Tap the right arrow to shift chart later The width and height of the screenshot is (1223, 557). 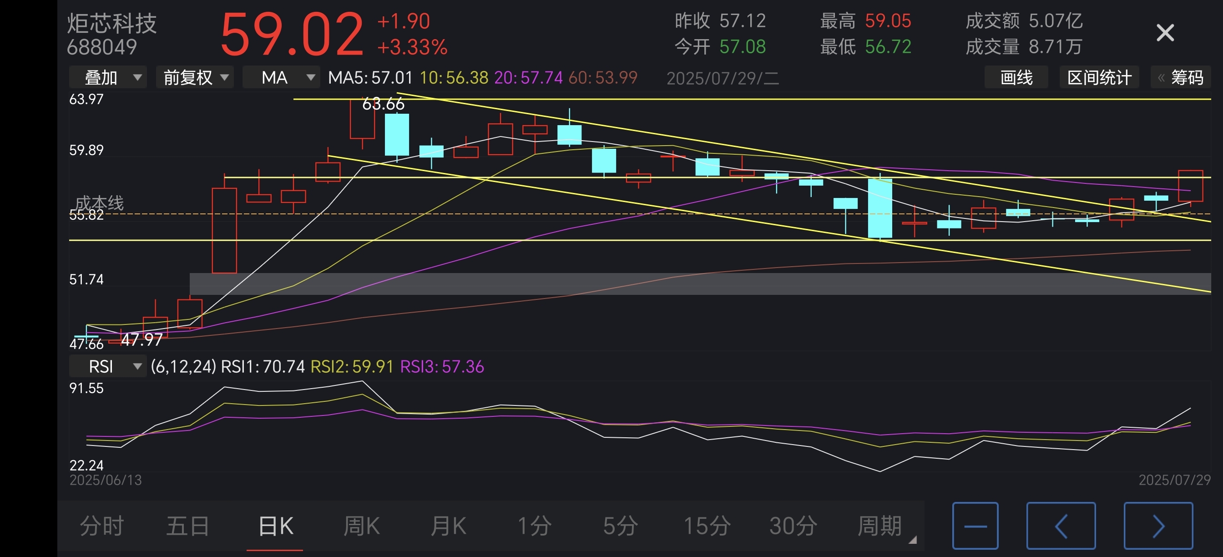coord(1158,526)
